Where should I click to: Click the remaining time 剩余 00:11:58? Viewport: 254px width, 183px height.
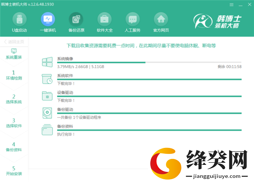(229, 67)
